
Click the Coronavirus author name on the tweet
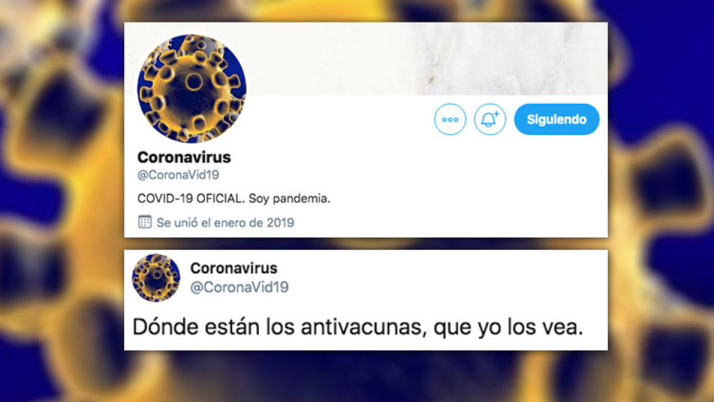234,268
